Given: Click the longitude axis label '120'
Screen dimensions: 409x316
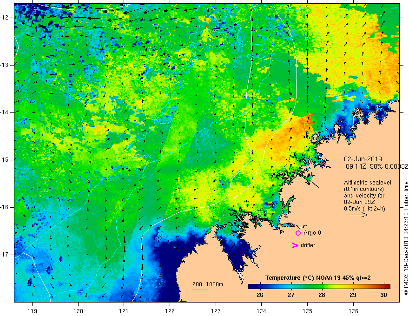Looking at the screenshot, I should point(78,311).
